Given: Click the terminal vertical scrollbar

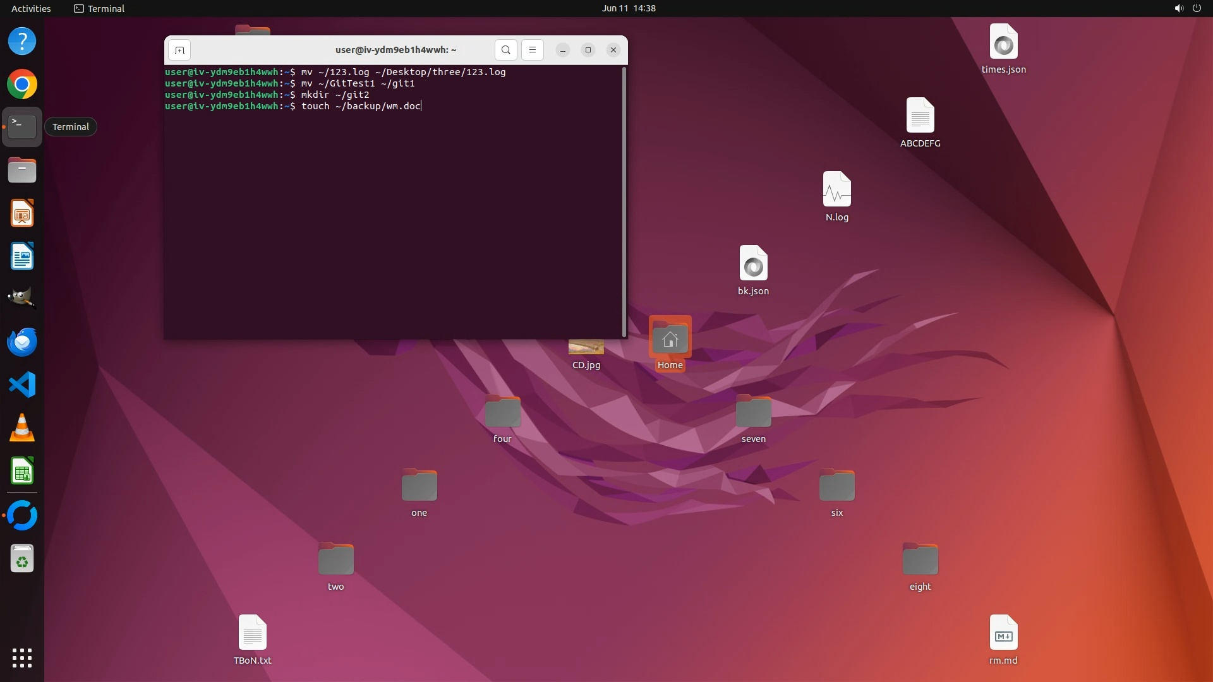Looking at the screenshot, I should pyautogui.click(x=624, y=202).
